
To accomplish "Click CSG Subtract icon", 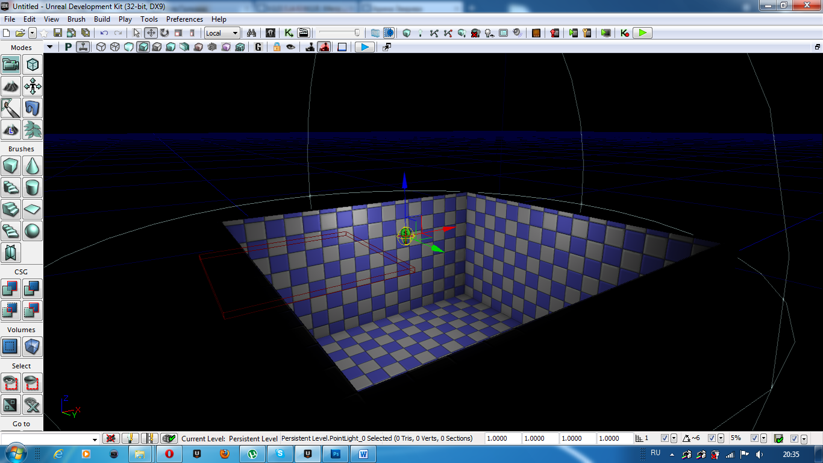I will pos(33,289).
